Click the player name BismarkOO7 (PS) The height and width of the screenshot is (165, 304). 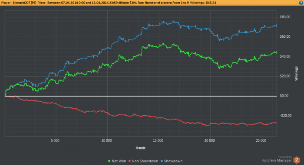[x=24, y=3]
